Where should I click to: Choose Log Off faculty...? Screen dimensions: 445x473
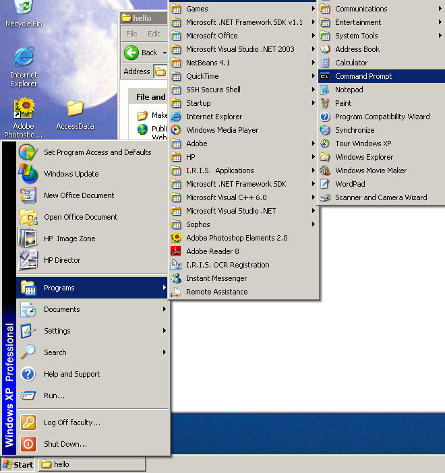[92, 422]
